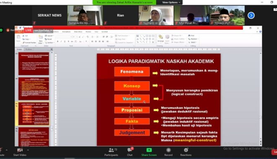The height and width of the screenshot is (159, 277).
Task: Select Nuryanti W's video tile
Action: pyautogui.click(x=156, y=15)
